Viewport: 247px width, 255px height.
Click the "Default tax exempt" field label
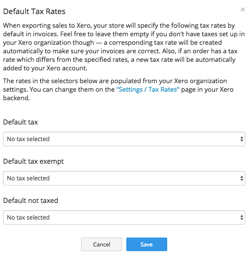34,162
